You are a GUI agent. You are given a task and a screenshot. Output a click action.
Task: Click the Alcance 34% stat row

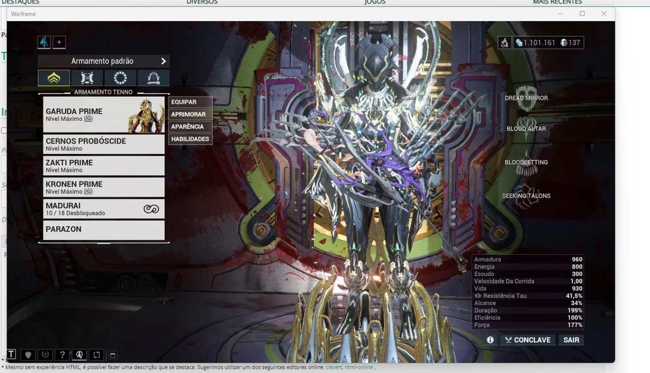(x=528, y=303)
